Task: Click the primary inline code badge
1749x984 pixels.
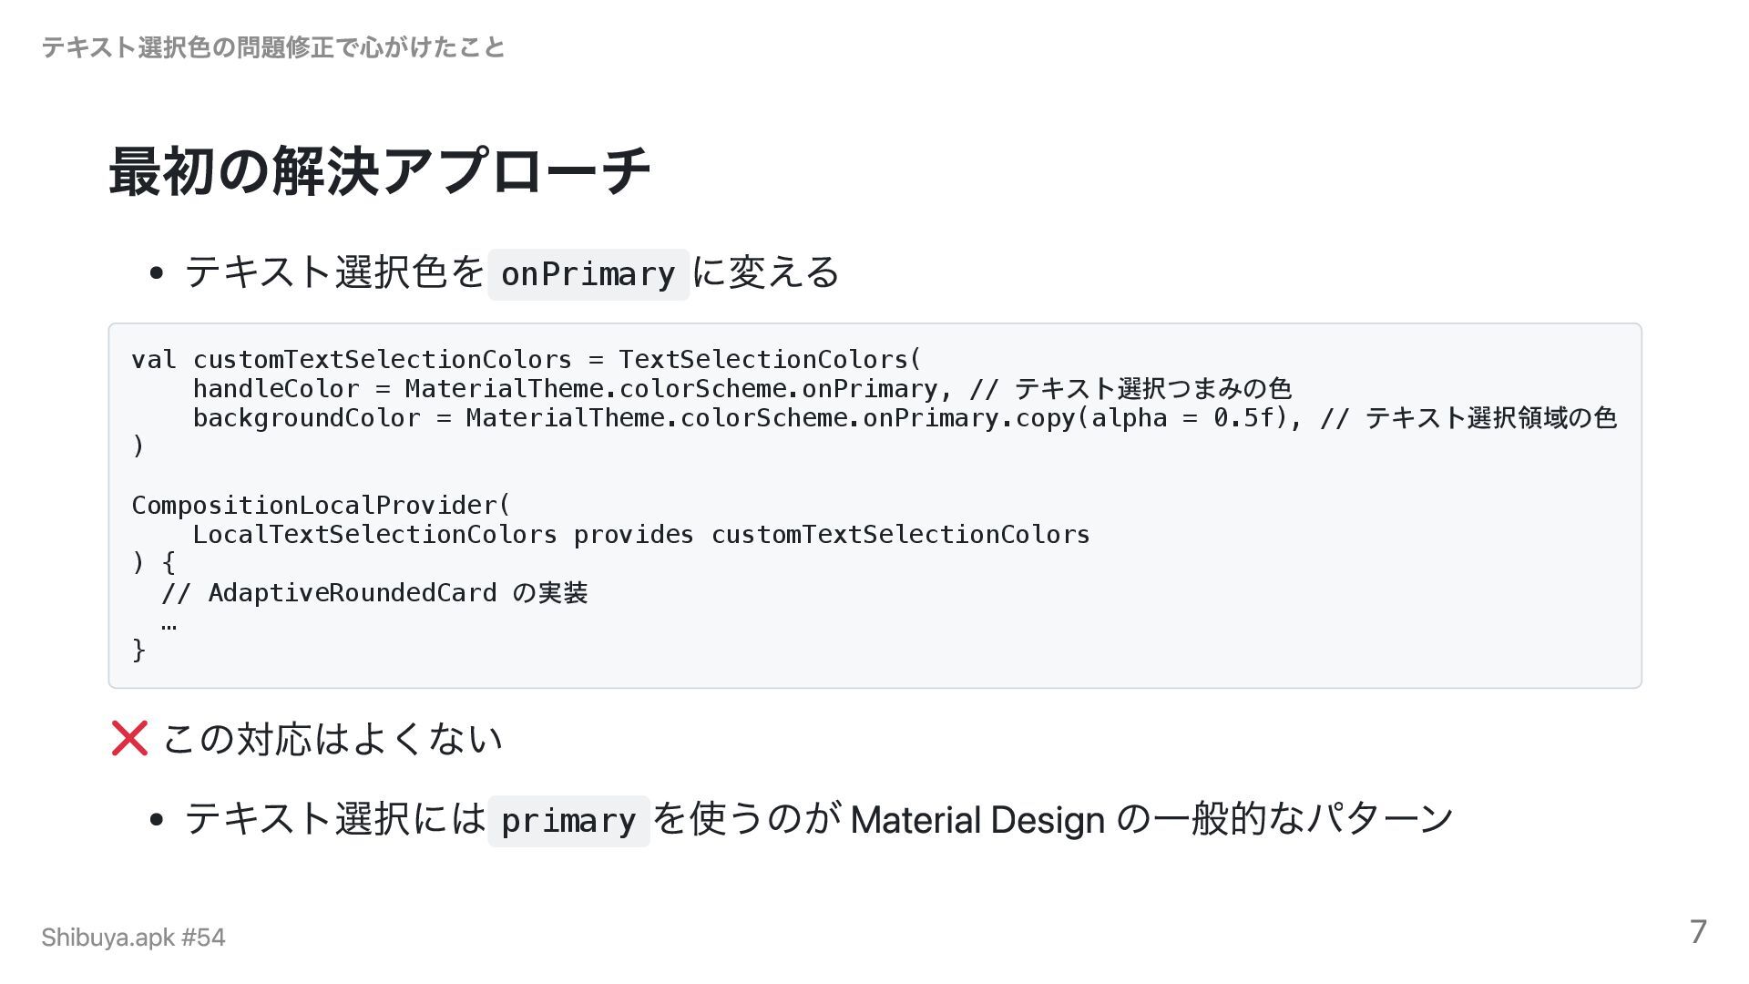Action: (568, 821)
